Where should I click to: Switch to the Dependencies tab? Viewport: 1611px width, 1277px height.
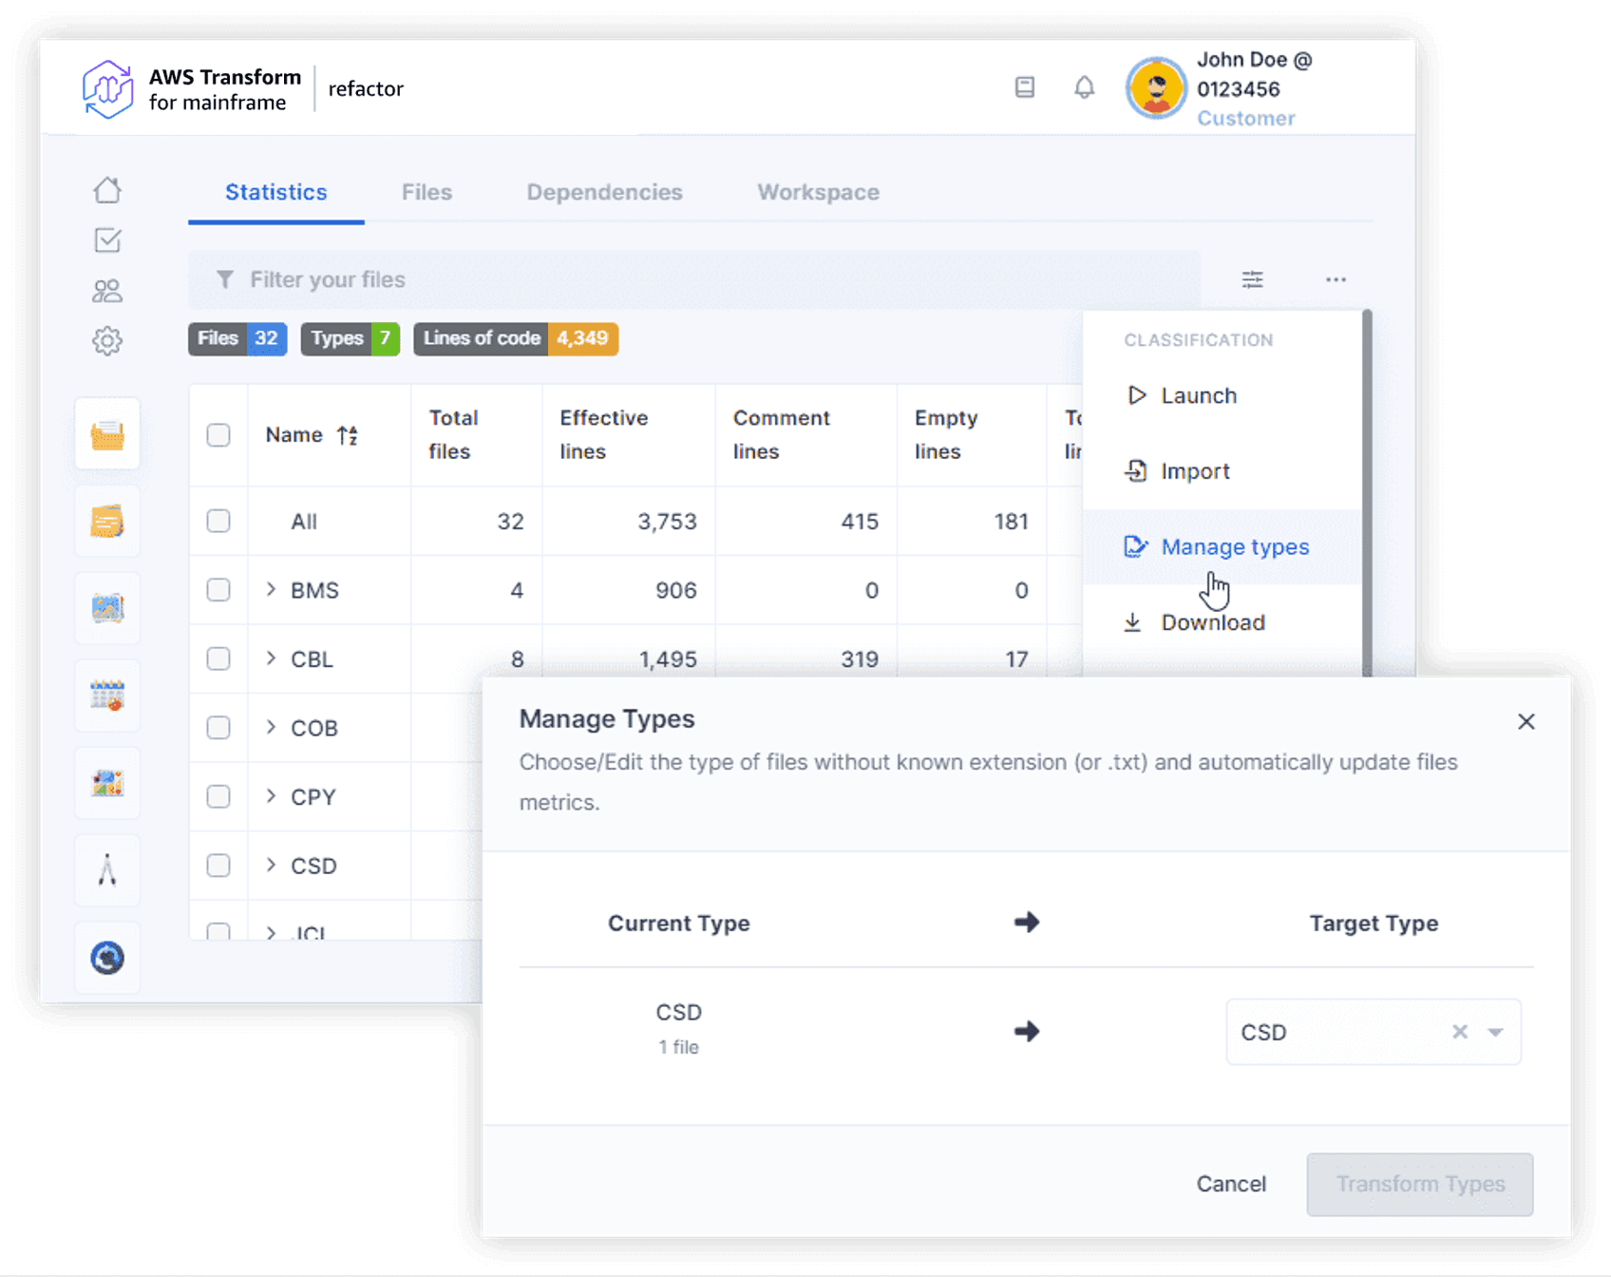point(604,192)
